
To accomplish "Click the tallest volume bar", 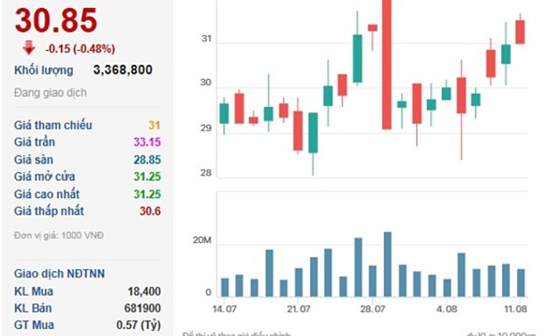I will pos(388,264).
